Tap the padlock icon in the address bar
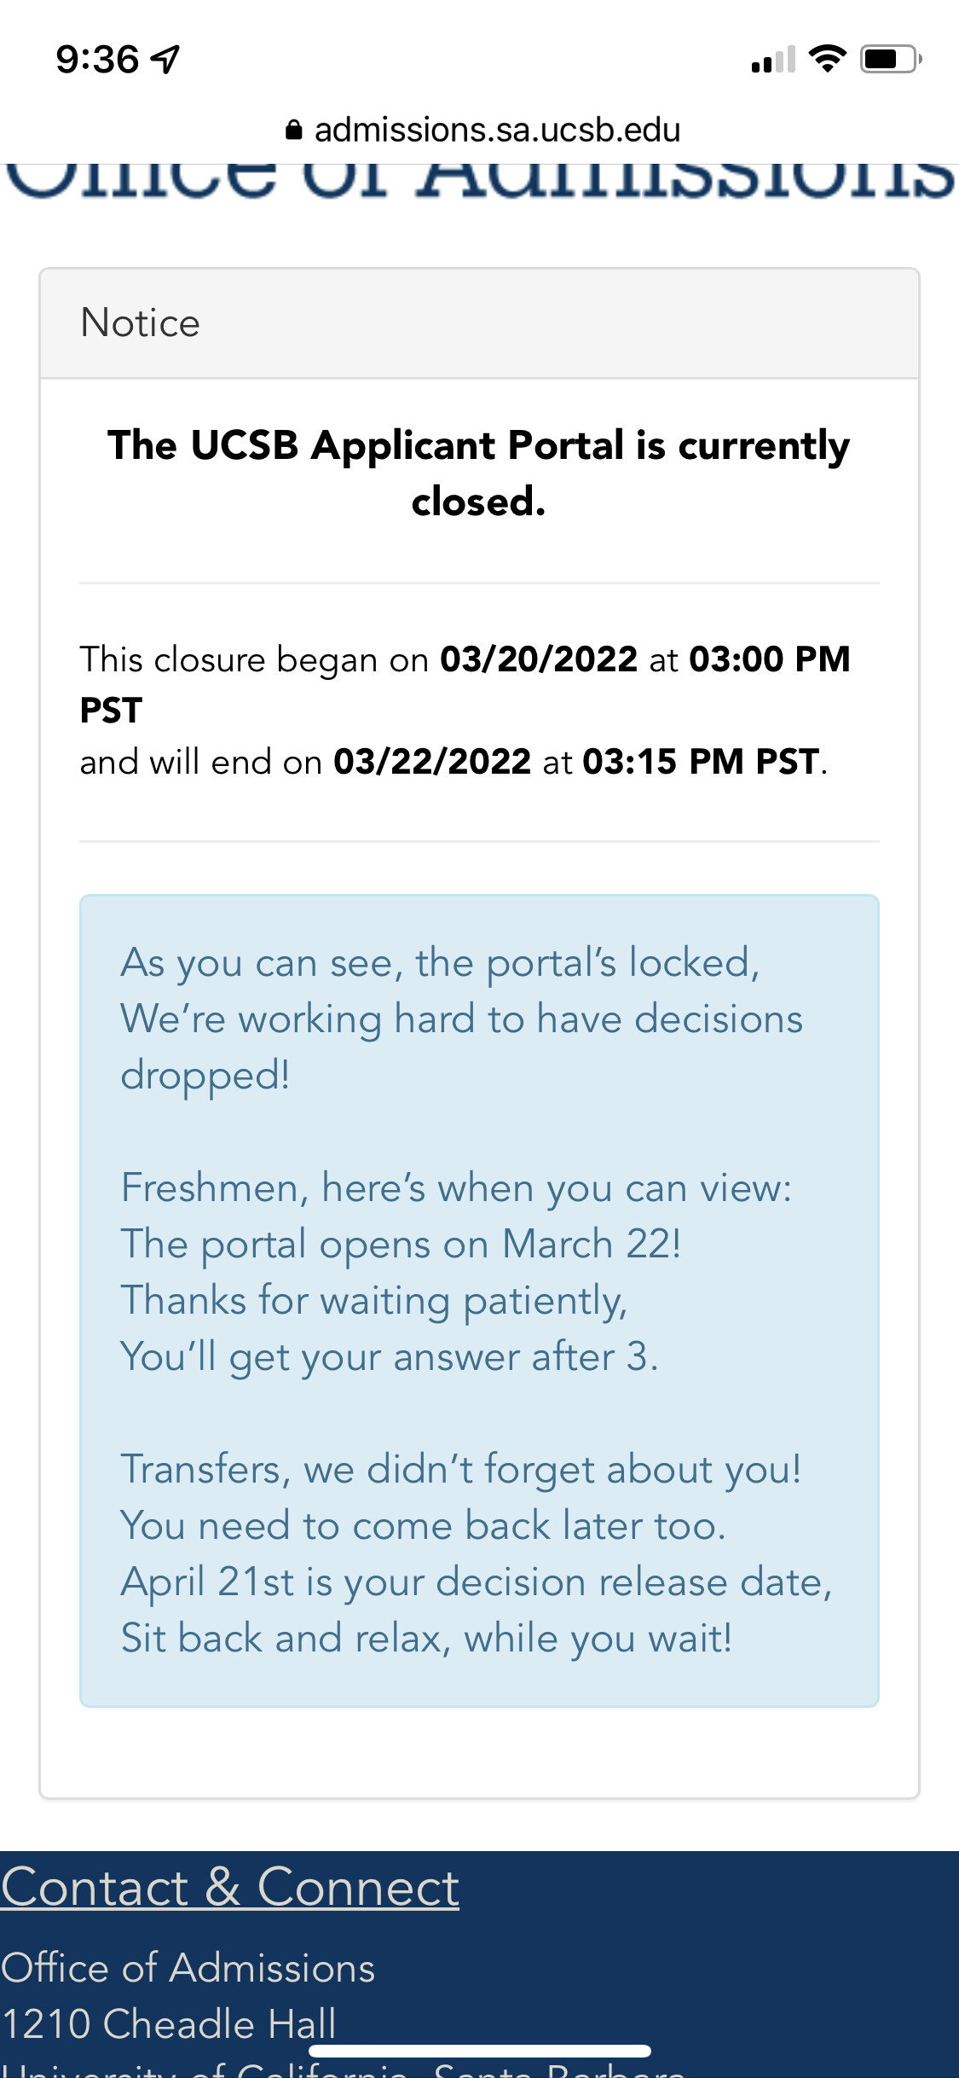The height and width of the screenshot is (2078, 959). pos(293,130)
